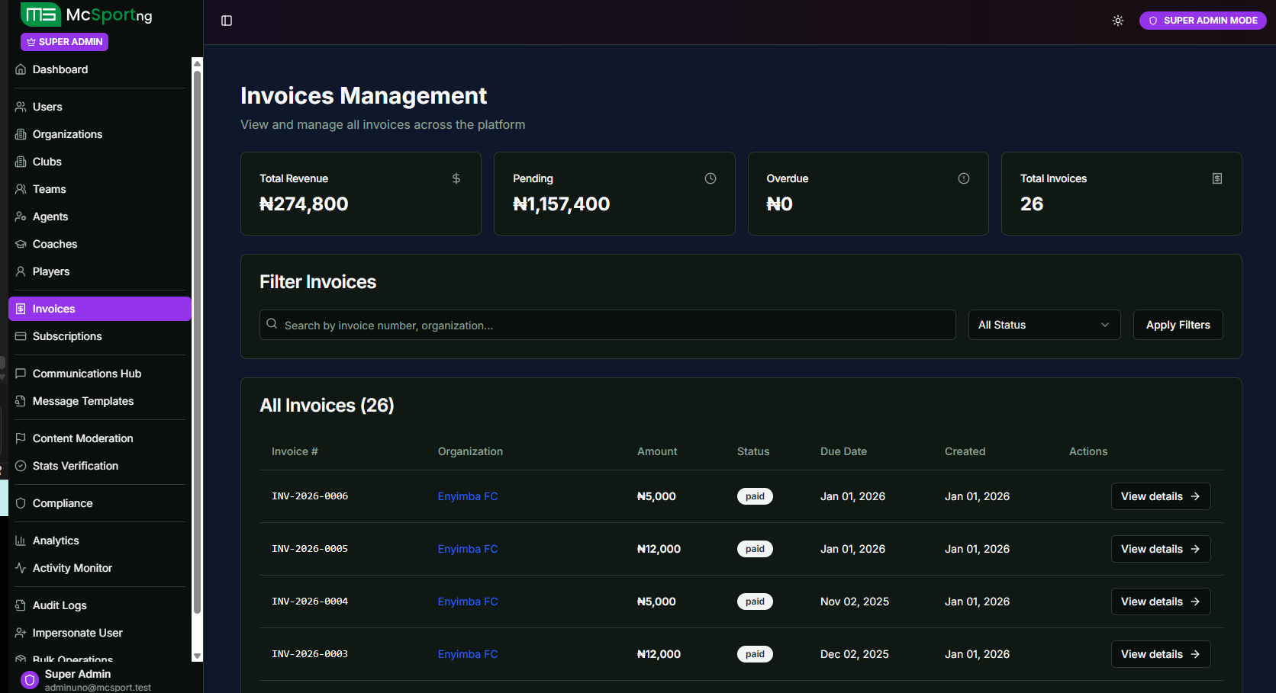Open Subscriptions in the sidebar
Image resolution: width=1276 pixels, height=693 pixels.
tap(67, 336)
